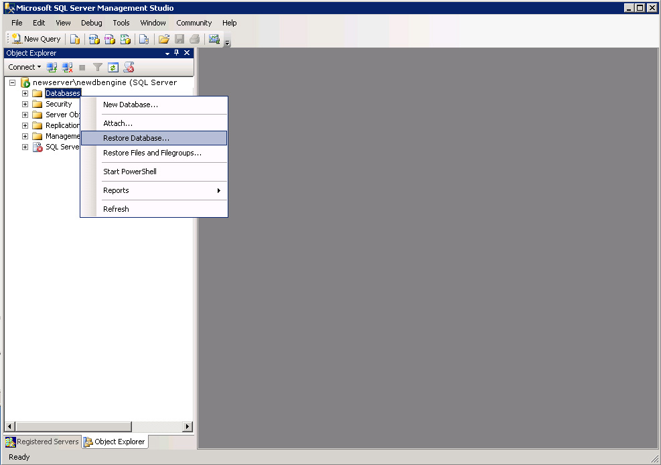Click the Database Engine Query icon

point(75,40)
